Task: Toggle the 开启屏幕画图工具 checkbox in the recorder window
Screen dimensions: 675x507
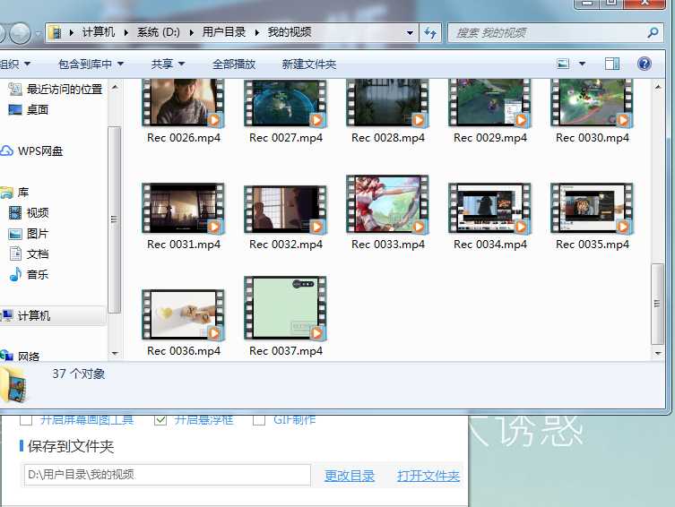Action: pyautogui.click(x=26, y=419)
